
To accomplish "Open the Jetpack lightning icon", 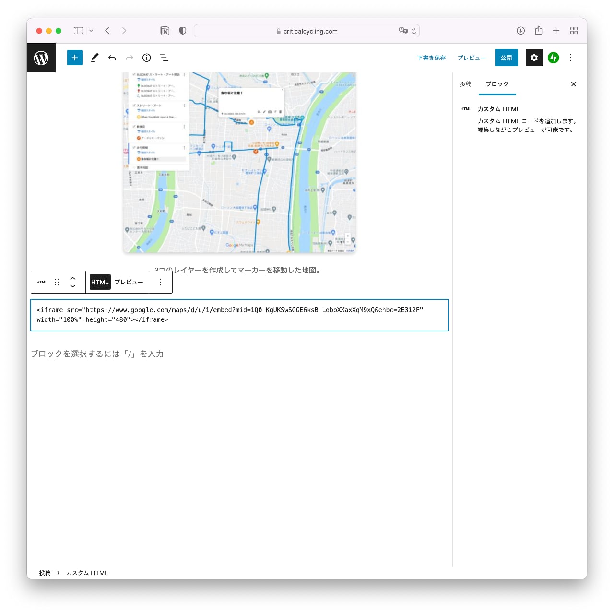I will (x=554, y=58).
